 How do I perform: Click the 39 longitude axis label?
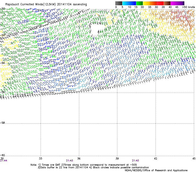click(117, 159)
